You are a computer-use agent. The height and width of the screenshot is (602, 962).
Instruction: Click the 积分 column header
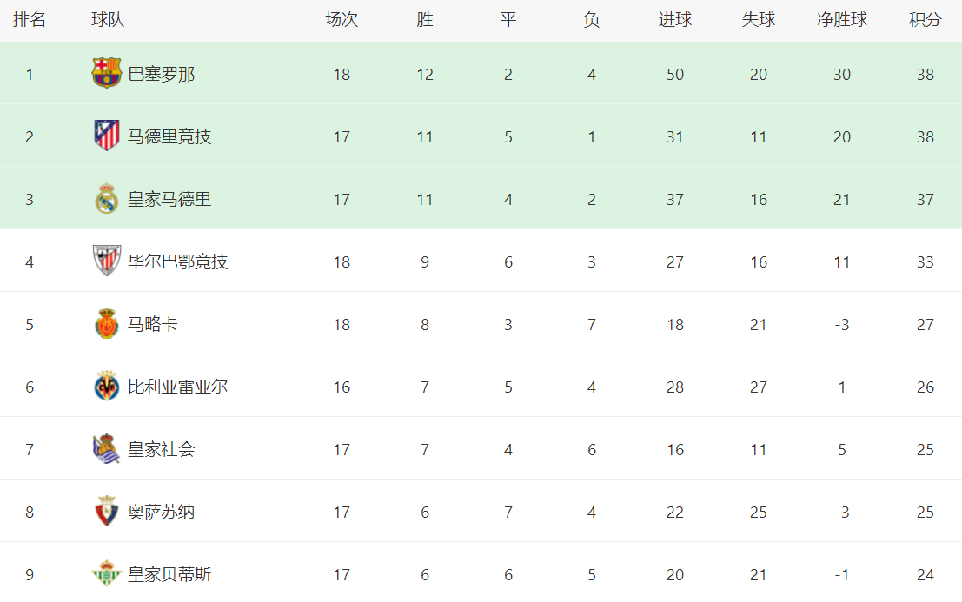tap(926, 20)
